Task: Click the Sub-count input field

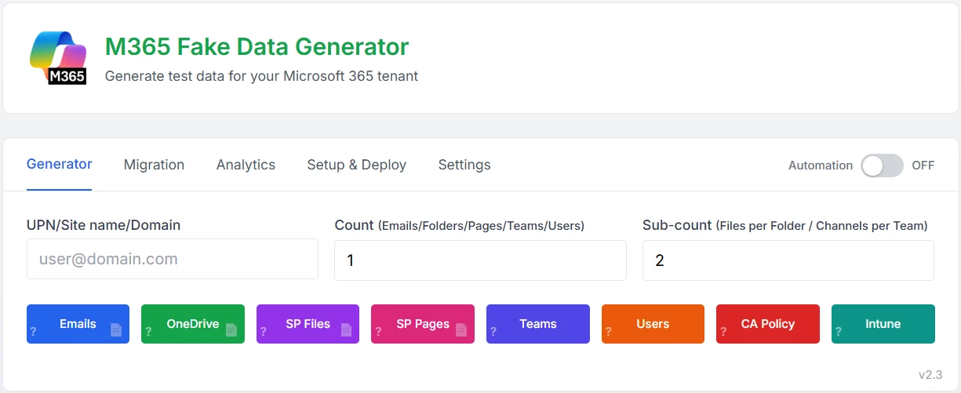Action: coord(788,260)
